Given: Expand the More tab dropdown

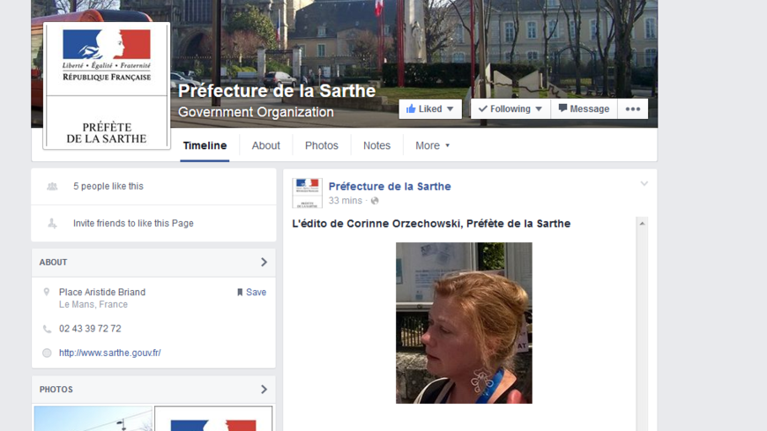Looking at the screenshot, I should click(432, 145).
